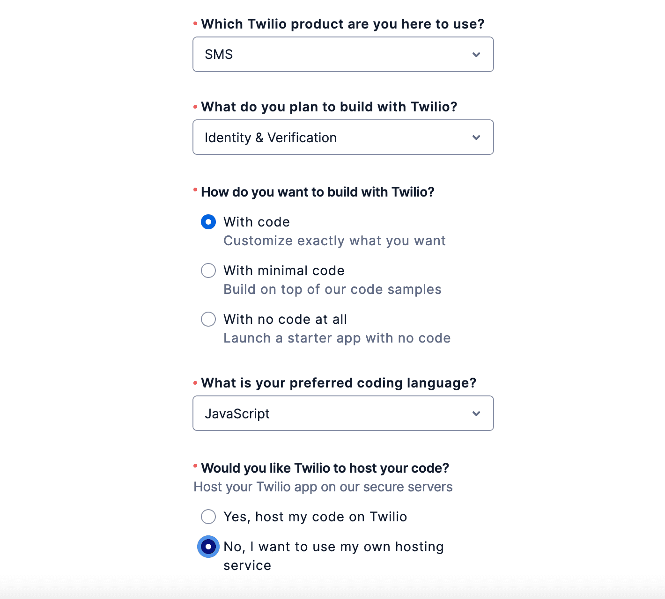Choose the 'With minimal code' radio button
The width and height of the screenshot is (665, 599).
(x=208, y=270)
